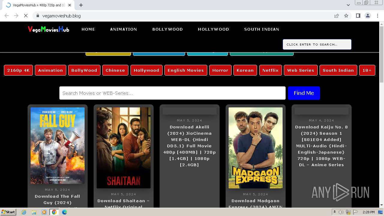
Task: Open the media player taskbar icon
Action: pos(44,212)
